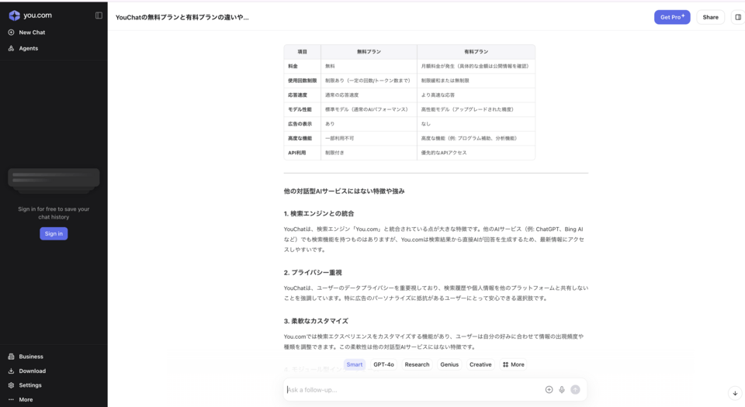Click the '広告の表示' table row label
745x407 pixels.
coord(300,124)
